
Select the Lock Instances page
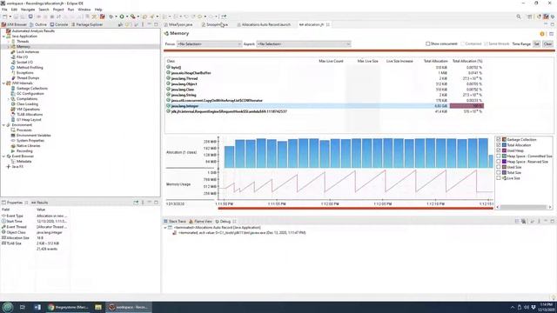click(x=27, y=52)
